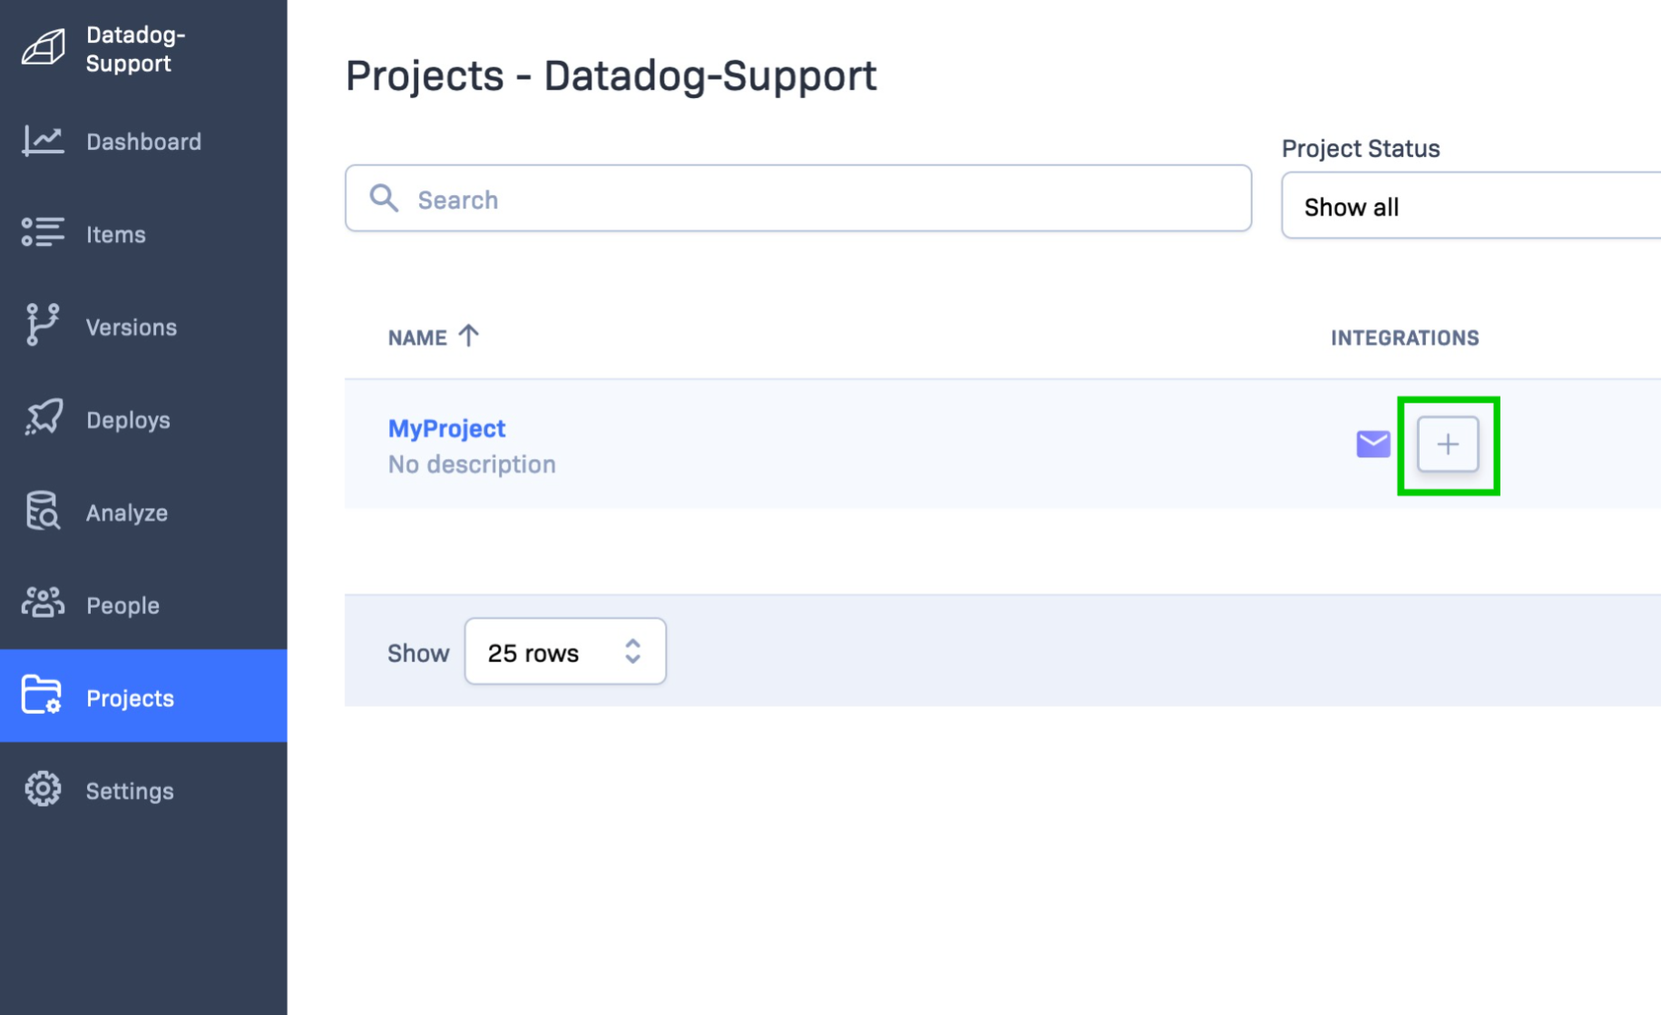1661x1015 pixels.
Task: Click the Analyze database search icon
Action: (43, 512)
